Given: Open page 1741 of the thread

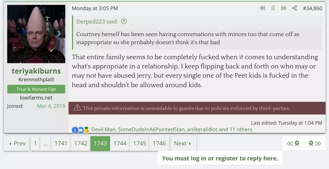Looking at the screenshot, I should click(61, 143).
